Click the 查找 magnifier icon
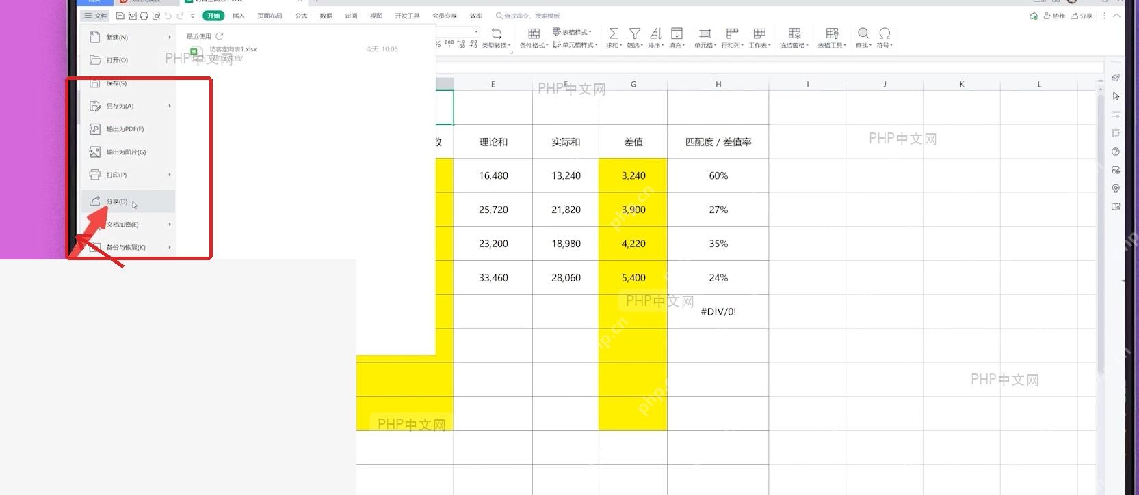Image resolution: width=1139 pixels, height=495 pixels. pyautogui.click(x=863, y=33)
